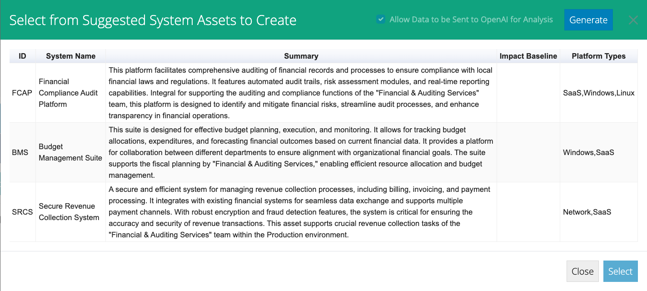Click the SaaS,Windows,Linux platform types cell

(599, 93)
